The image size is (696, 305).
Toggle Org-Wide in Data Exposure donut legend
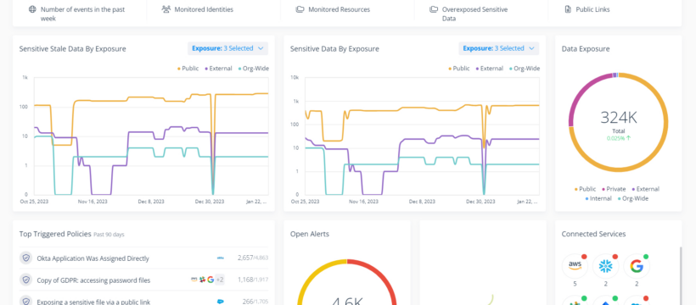[634, 198]
